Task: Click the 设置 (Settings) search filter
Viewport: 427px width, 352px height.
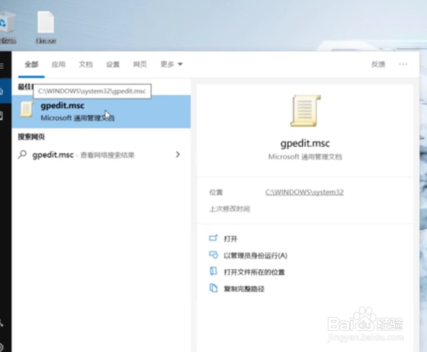Action: click(112, 64)
